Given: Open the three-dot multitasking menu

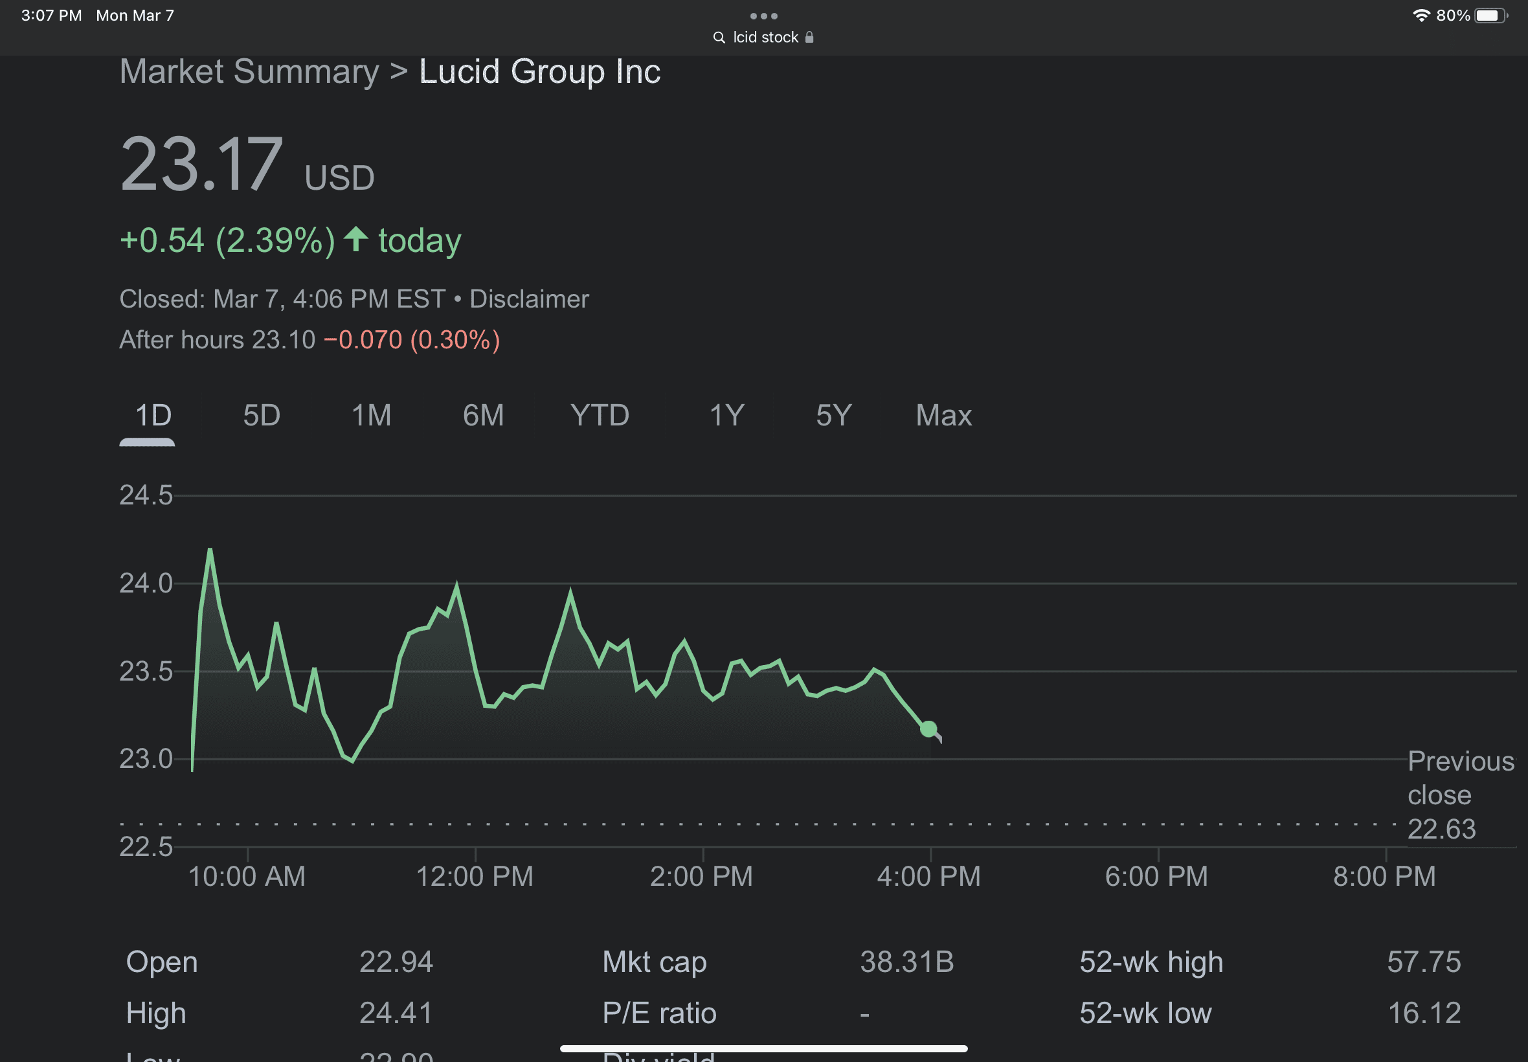Looking at the screenshot, I should coord(763,16).
